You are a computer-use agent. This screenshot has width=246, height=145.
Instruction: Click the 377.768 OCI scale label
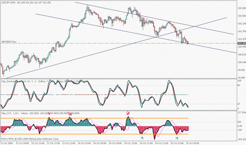coord(242,112)
